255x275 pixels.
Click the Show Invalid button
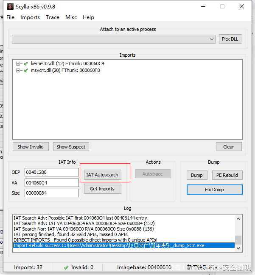(31, 147)
